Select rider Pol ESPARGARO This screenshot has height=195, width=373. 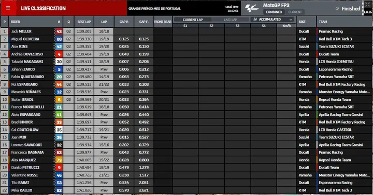[x=24, y=84]
